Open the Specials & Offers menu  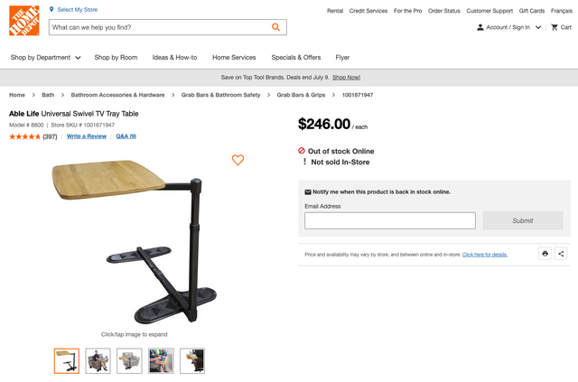[296, 58]
